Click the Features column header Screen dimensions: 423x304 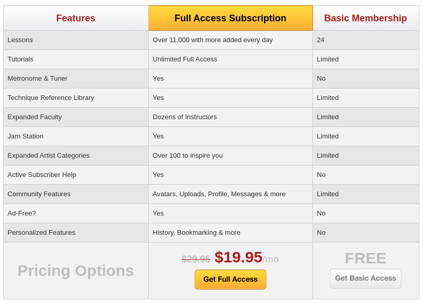76,18
